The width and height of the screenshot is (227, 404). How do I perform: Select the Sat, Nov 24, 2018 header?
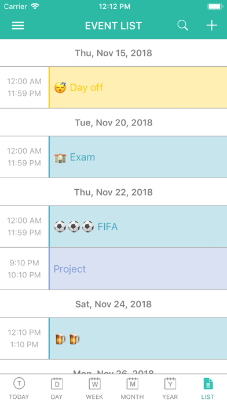(x=113, y=304)
